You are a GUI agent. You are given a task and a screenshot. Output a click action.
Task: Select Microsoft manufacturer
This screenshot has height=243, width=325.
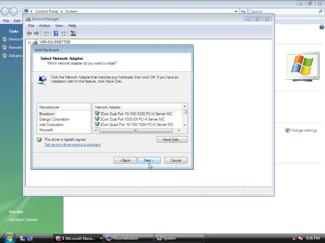(x=46, y=130)
